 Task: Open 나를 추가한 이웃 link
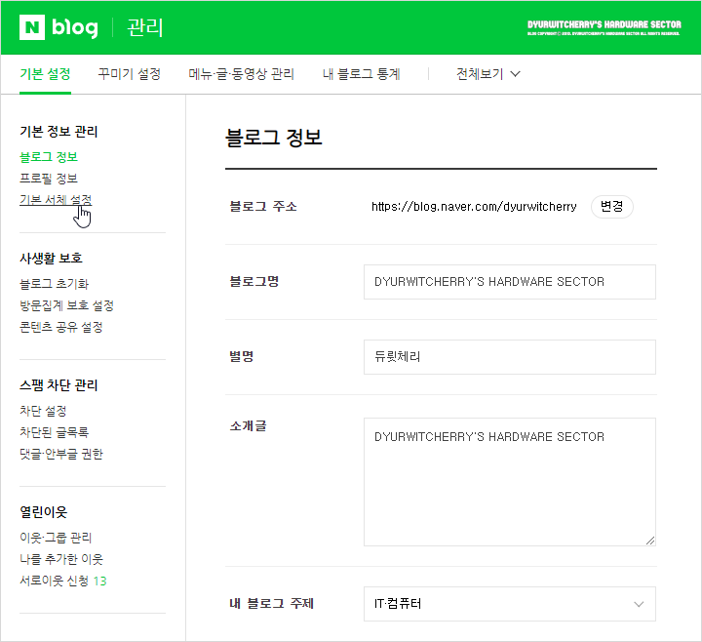[x=61, y=559]
